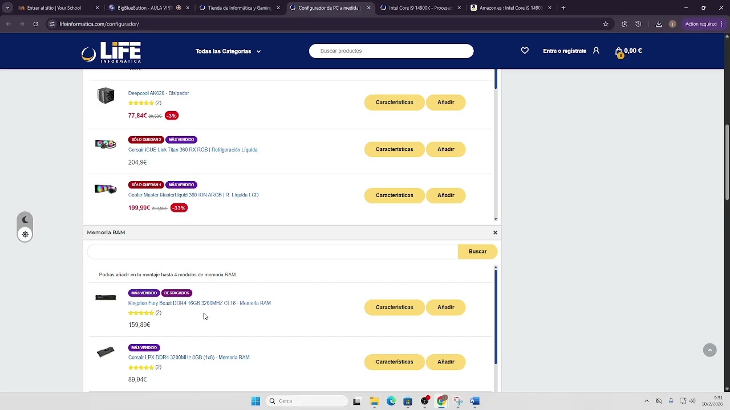The image size is (730, 410).
Task: Click Memoria RAM search input field
Action: click(x=273, y=252)
